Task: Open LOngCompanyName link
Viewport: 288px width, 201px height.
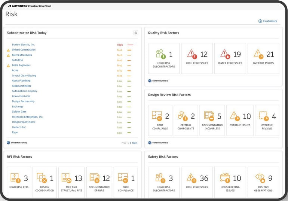Action: pyautogui.click(x=24, y=122)
